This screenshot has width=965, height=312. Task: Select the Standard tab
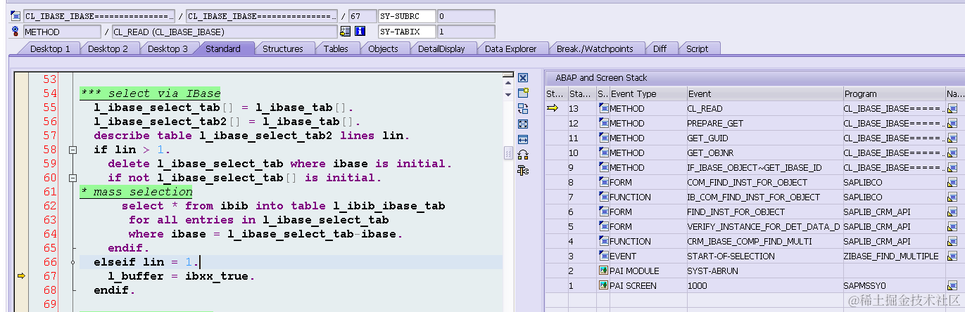(223, 48)
